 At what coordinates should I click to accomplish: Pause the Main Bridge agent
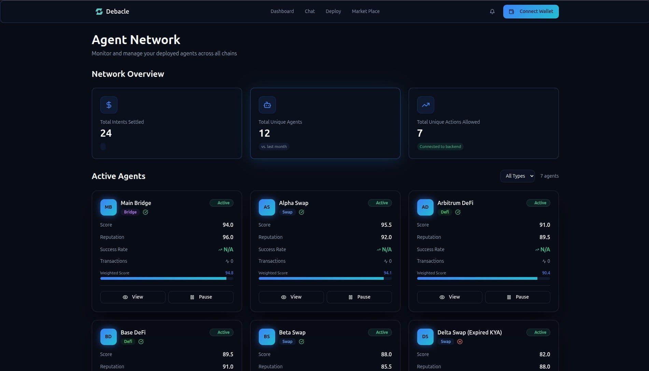pos(201,297)
